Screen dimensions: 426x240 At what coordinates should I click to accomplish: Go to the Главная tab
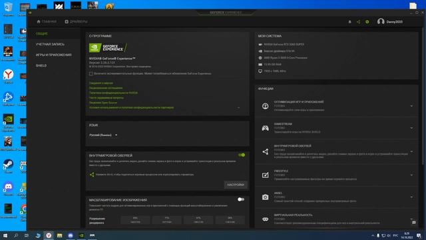pyautogui.click(x=47, y=21)
